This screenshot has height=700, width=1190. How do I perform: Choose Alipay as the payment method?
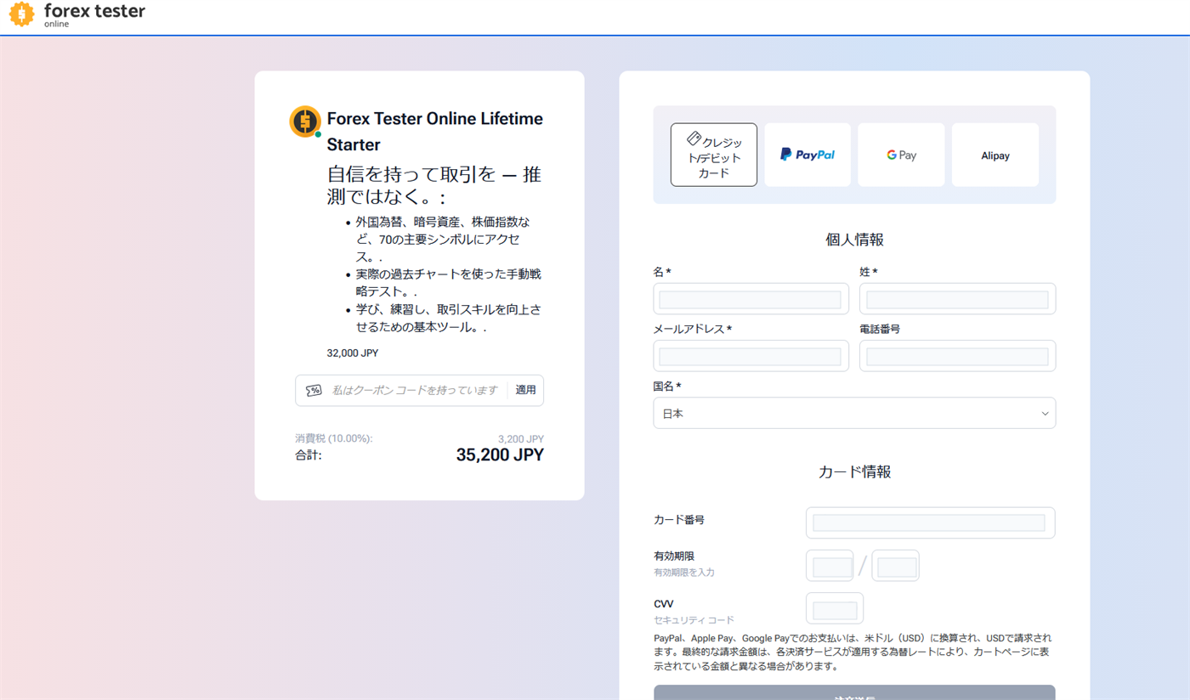(995, 155)
